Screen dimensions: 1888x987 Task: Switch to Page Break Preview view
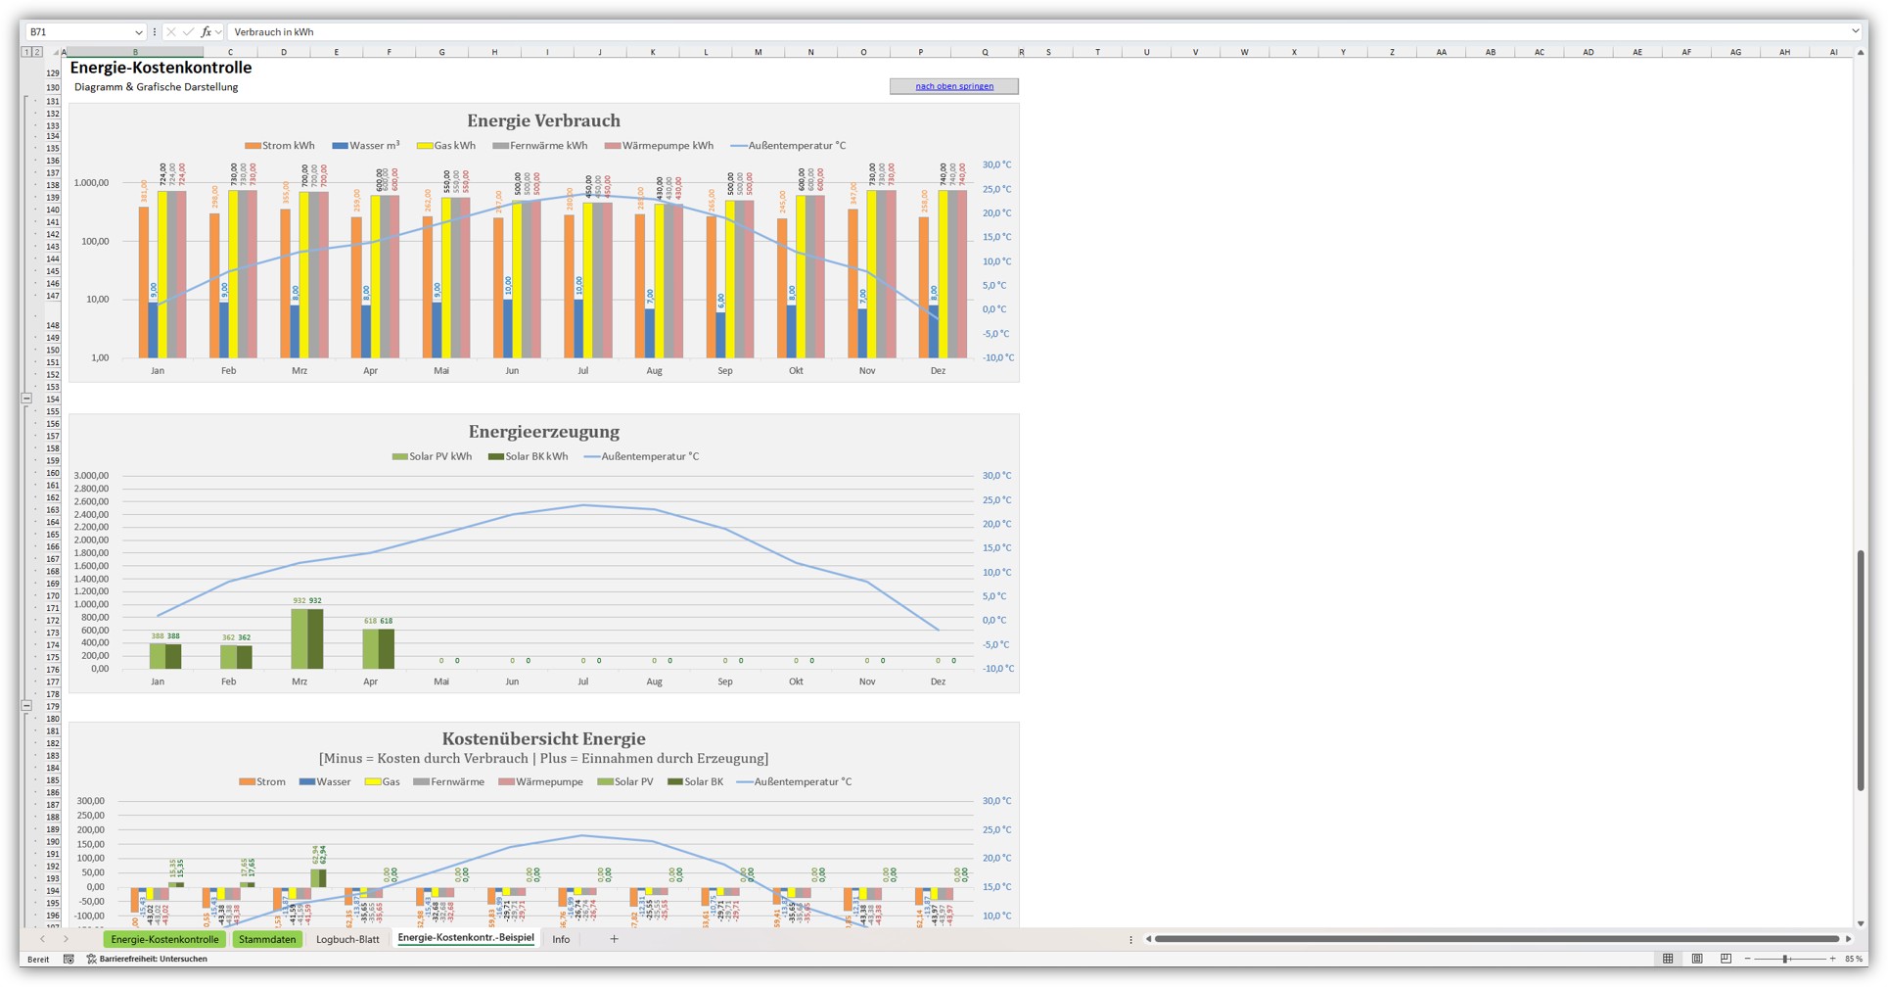coord(1726,960)
